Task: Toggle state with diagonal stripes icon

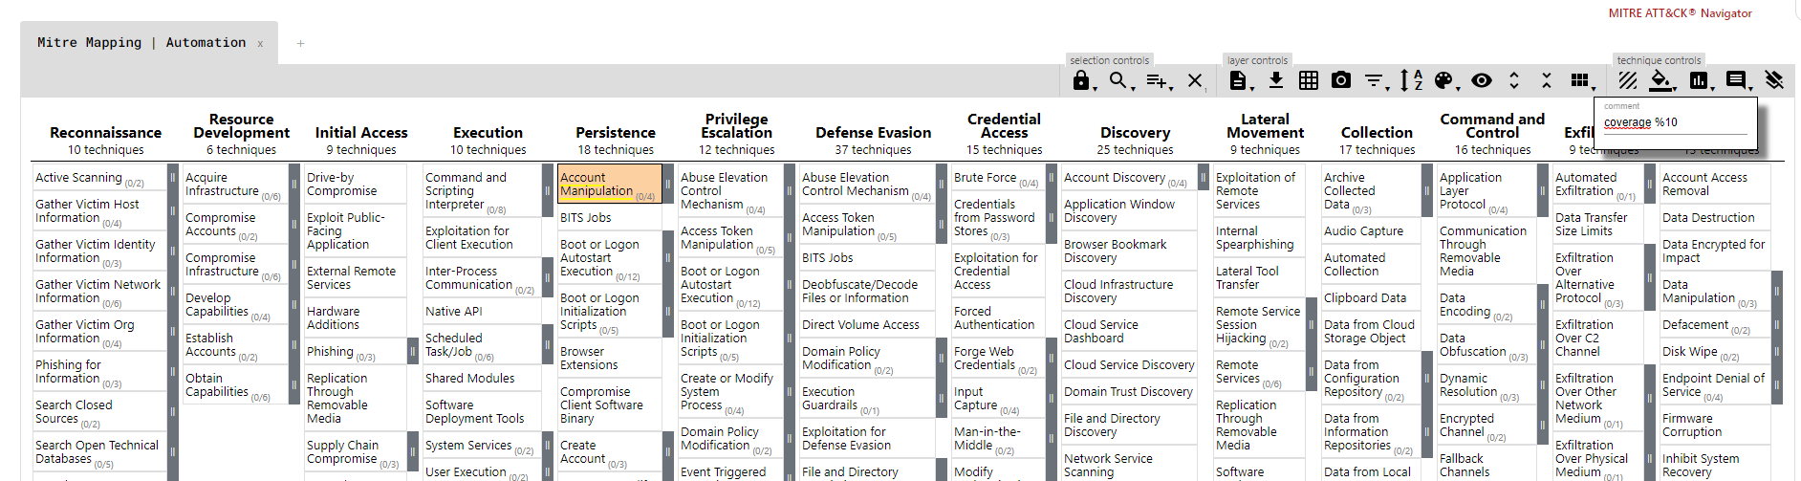Action: coord(1628,80)
